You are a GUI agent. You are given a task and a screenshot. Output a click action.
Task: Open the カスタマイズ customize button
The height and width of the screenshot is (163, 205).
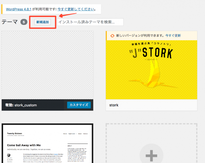79,105
